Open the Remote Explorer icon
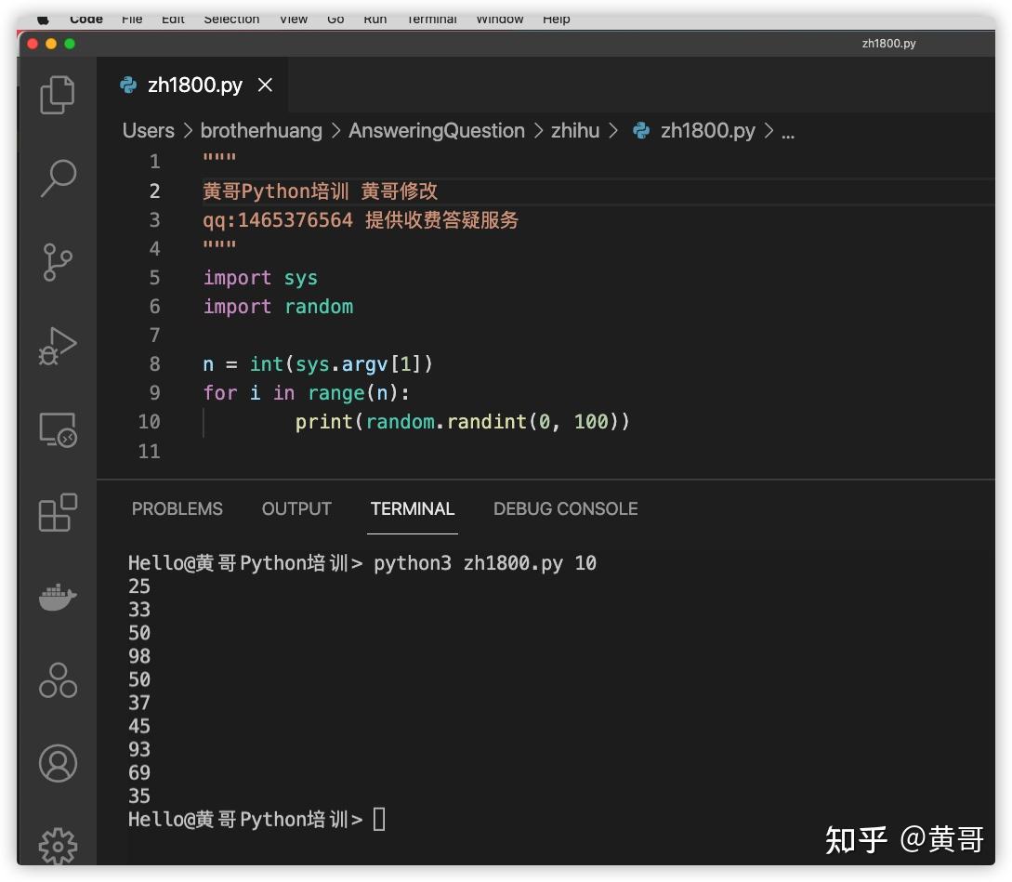The width and height of the screenshot is (1012, 882). pos(58,429)
